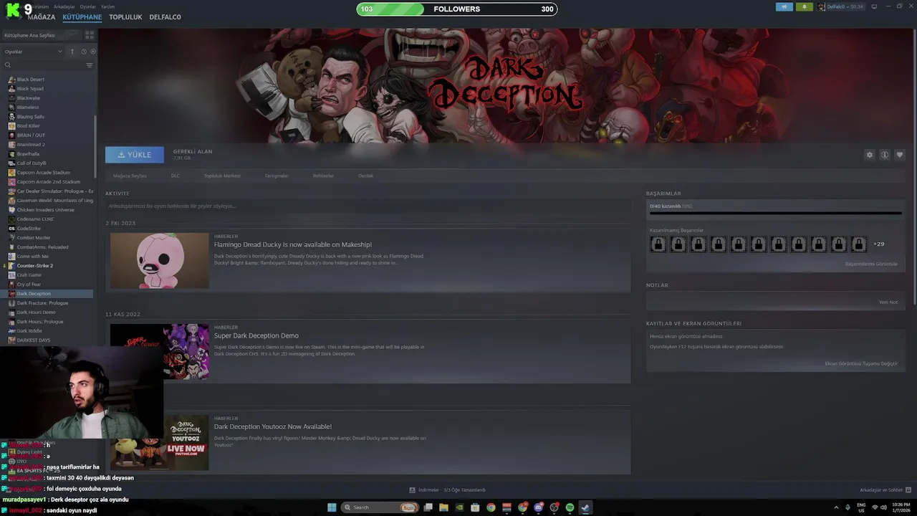Expand the Oyunlar collection dropdown
Image resolution: width=917 pixels, height=516 pixels.
[x=34, y=52]
